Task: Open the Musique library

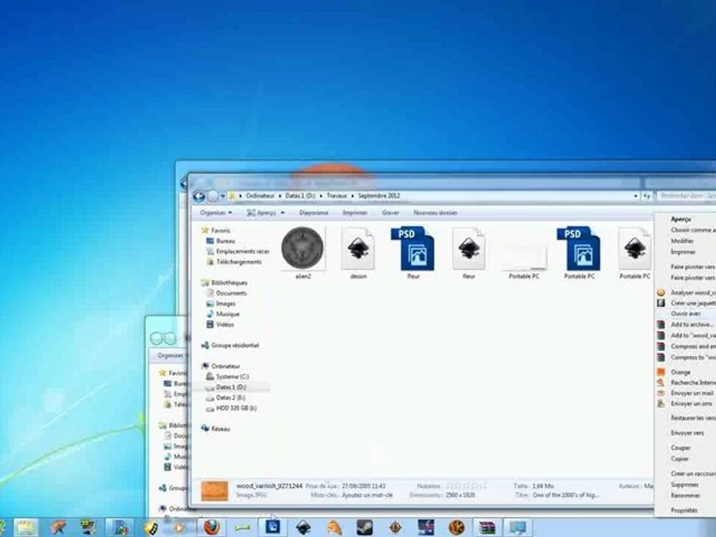Action: 223,315
